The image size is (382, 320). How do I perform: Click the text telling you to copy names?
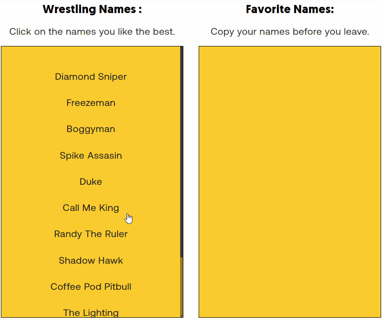click(290, 32)
